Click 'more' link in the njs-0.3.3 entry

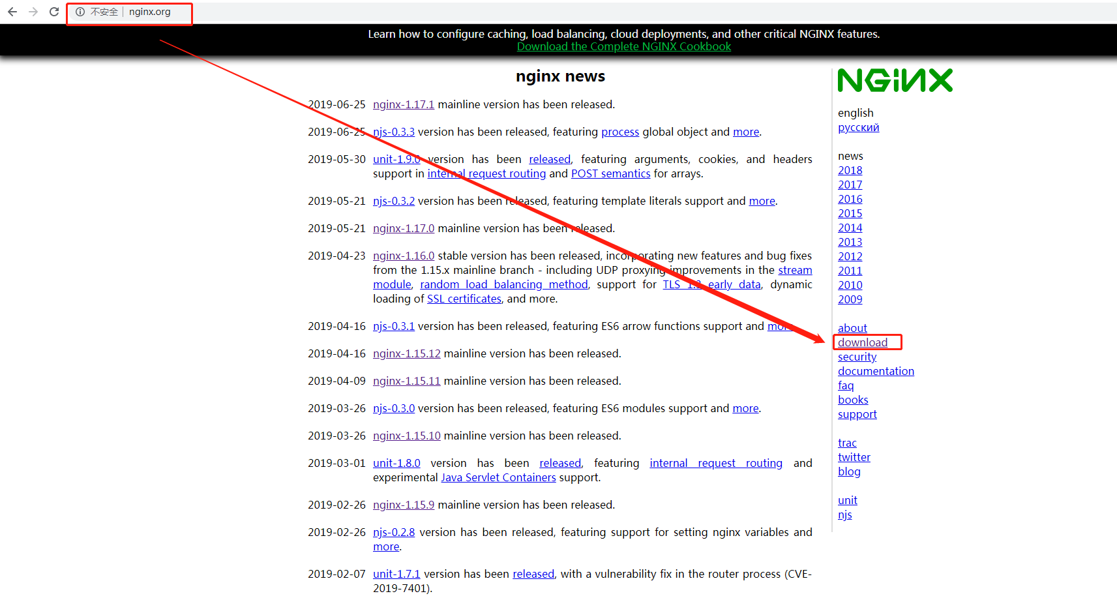pyautogui.click(x=746, y=132)
